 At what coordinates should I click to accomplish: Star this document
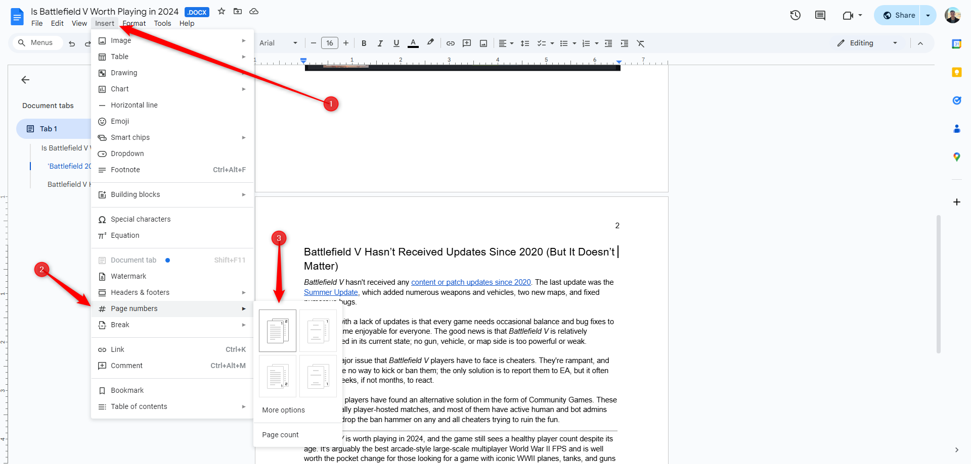pyautogui.click(x=222, y=11)
